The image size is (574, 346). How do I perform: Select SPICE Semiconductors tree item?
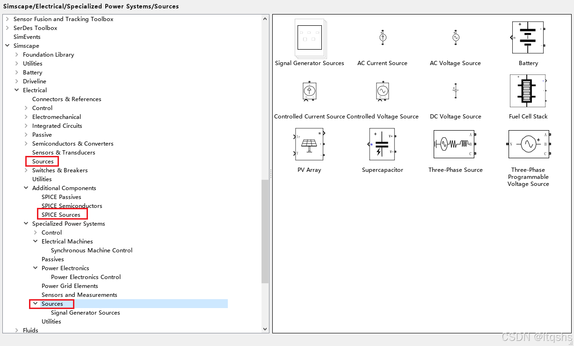click(72, 206)
